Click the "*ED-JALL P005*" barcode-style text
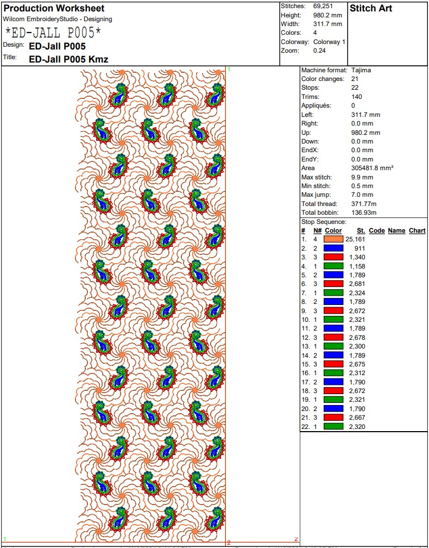 coord(53,32)
